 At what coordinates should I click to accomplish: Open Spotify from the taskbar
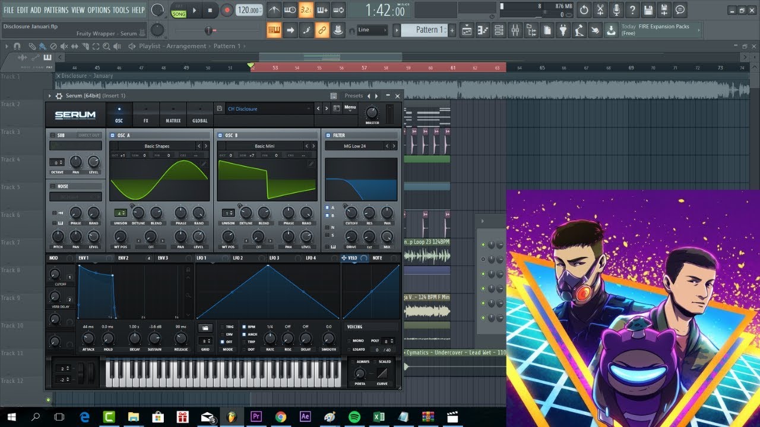pyautogui.click(x=354, y=416)
